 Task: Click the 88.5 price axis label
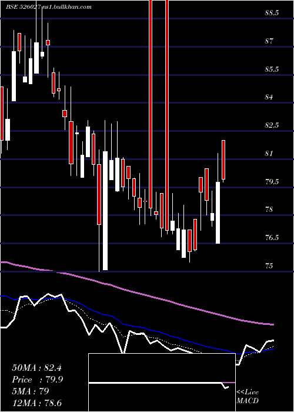[272, 13]
